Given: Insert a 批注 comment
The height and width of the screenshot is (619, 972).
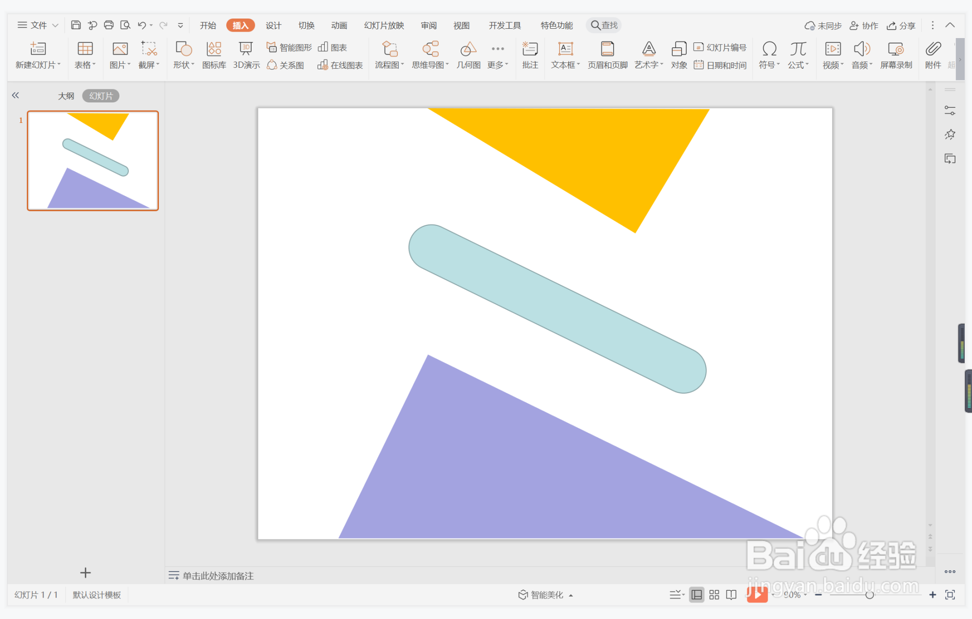Looking at the screenshot, I should [x=529, y=55].
